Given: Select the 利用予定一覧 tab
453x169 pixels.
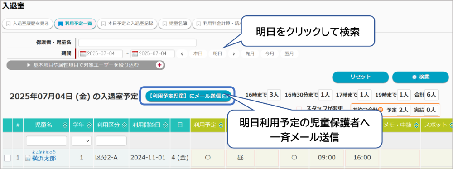Looking at the screenshot, I should pyautogui.click(x=75, y=24).
